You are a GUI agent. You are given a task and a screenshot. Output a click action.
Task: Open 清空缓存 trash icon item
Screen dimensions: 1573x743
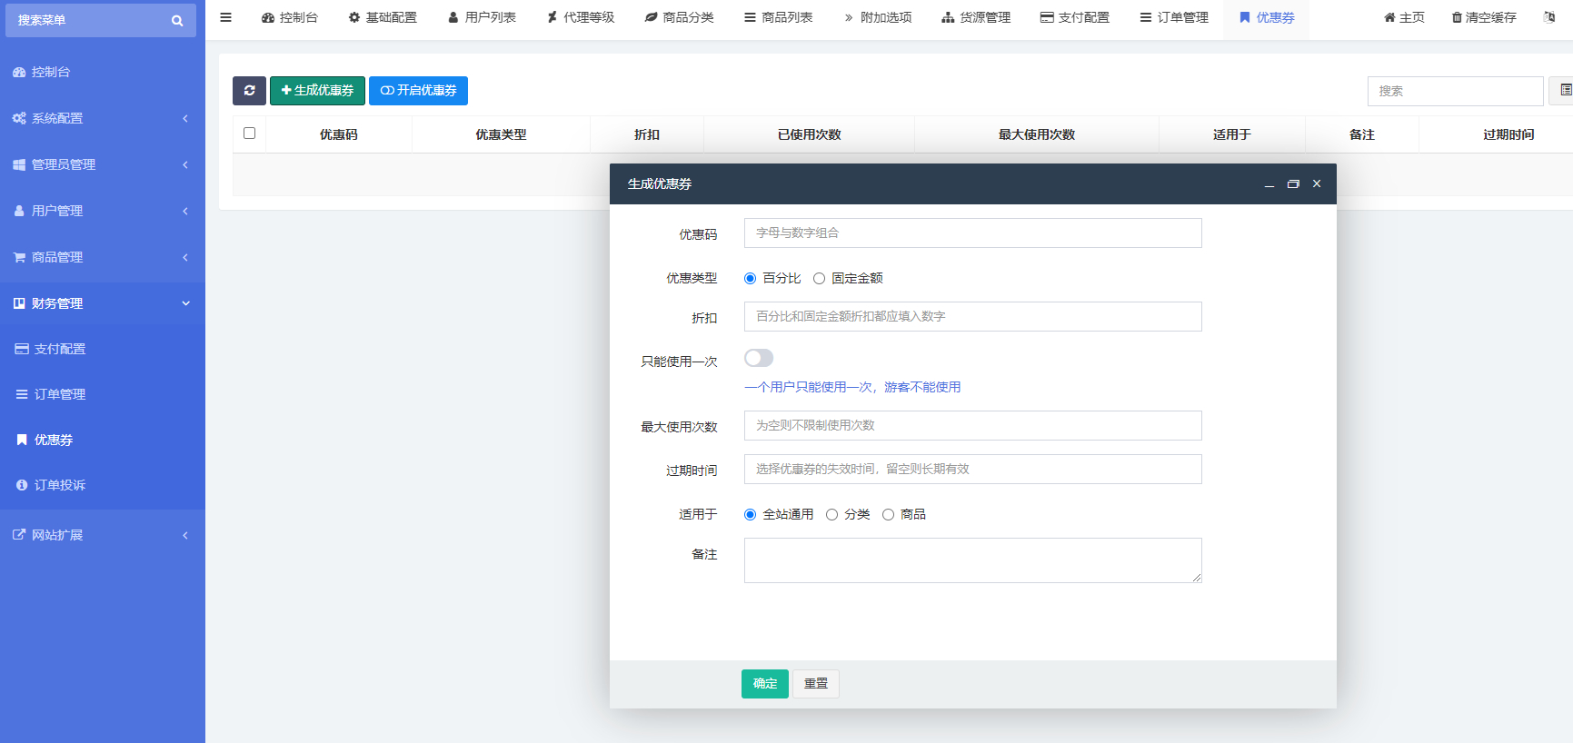tap(1483, 17)
